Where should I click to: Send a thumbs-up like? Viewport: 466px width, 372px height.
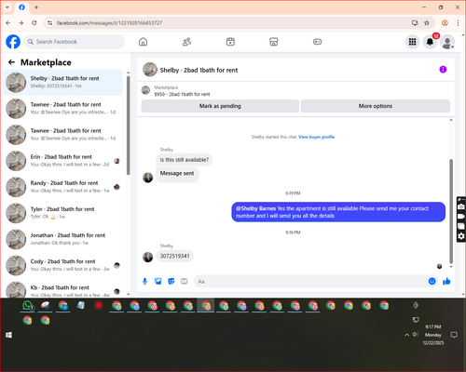[446, 281]
